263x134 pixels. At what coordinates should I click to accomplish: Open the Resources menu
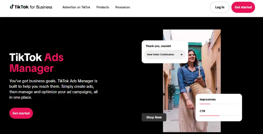click(x=123, y=7)
